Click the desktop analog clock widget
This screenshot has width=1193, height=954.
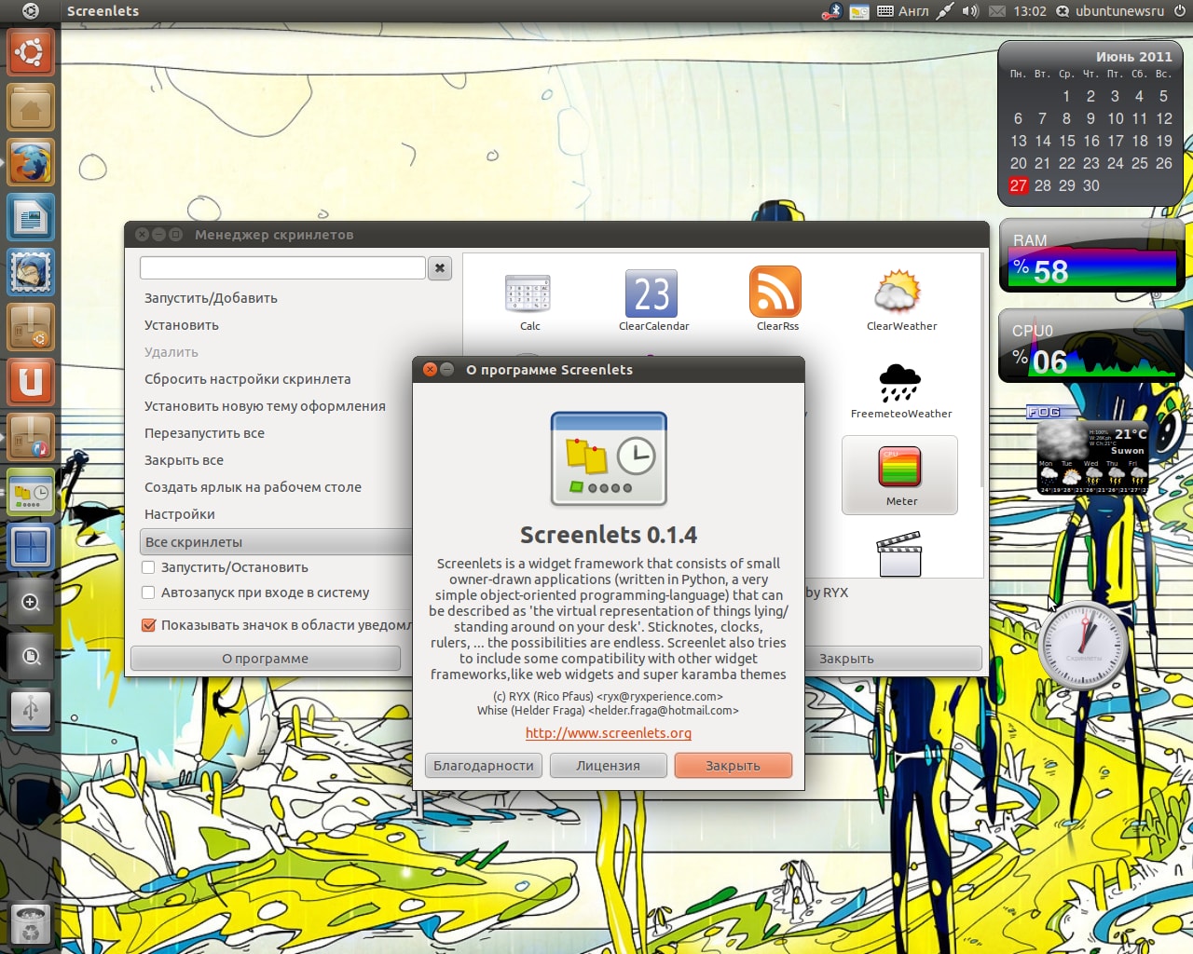click(1083, 646)
